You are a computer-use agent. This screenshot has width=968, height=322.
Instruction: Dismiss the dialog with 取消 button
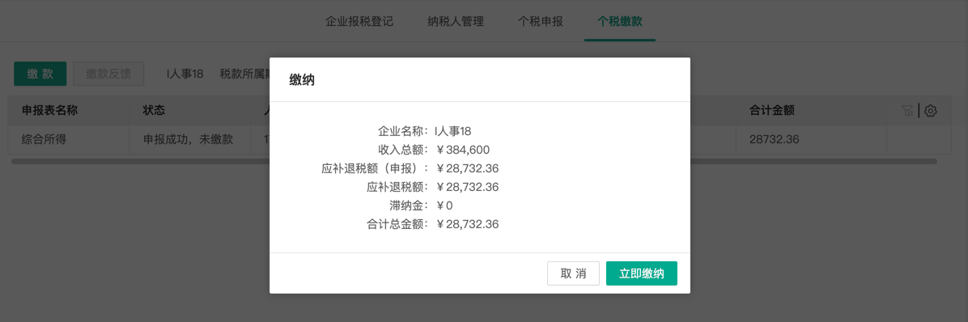(x=574, y=274)
